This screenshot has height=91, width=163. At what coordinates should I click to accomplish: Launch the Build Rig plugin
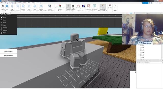pyautogui.click(x=12, y=7)
